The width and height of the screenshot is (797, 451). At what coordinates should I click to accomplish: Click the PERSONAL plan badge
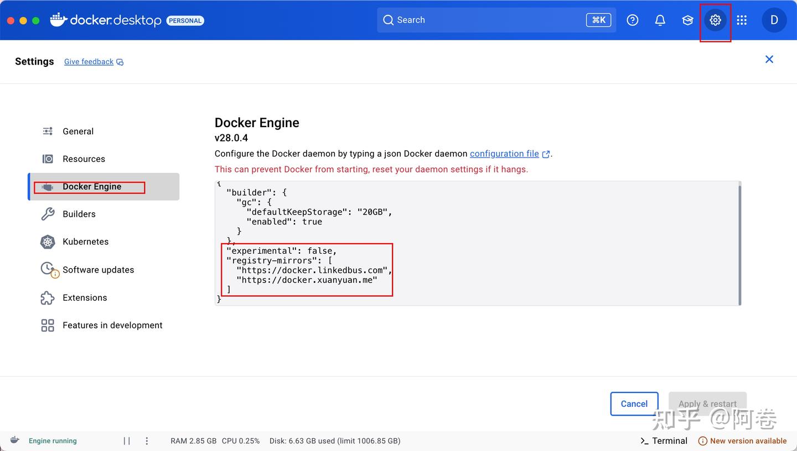[x=185, y=20]
